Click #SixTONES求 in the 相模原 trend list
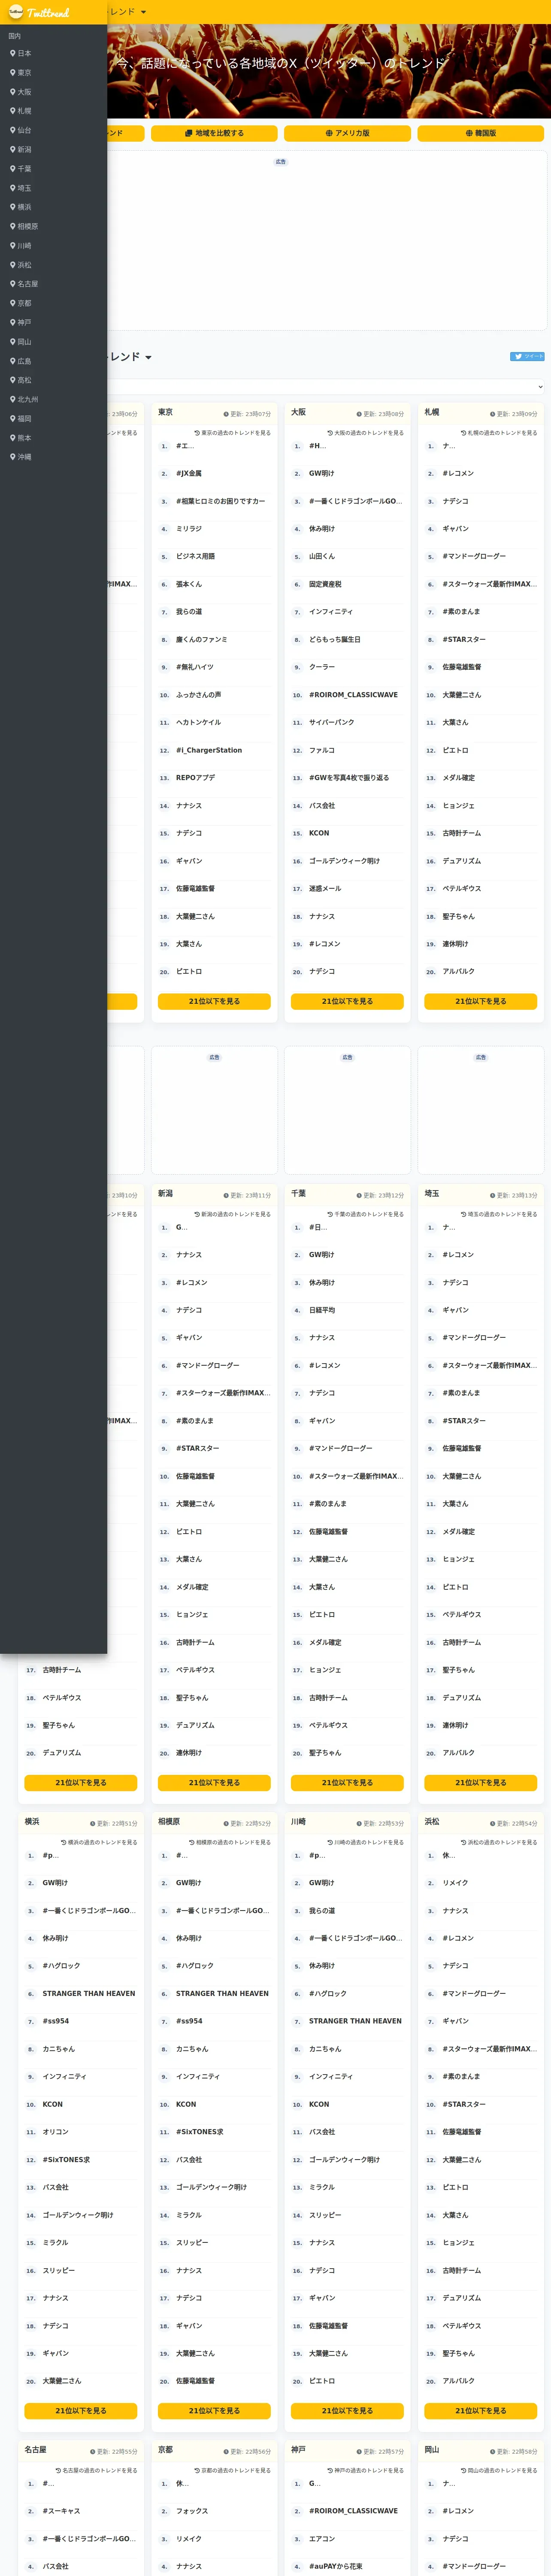 200,2132
